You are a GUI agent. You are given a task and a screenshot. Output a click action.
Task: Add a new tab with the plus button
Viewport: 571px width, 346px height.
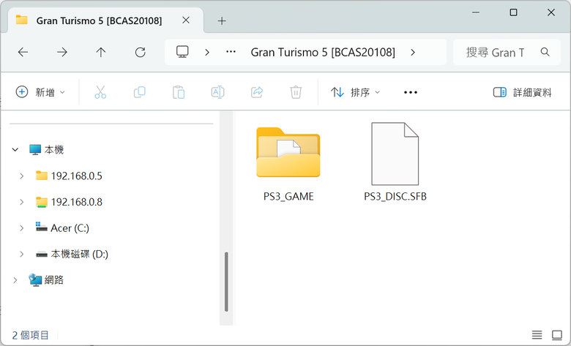tap(222, 21)
